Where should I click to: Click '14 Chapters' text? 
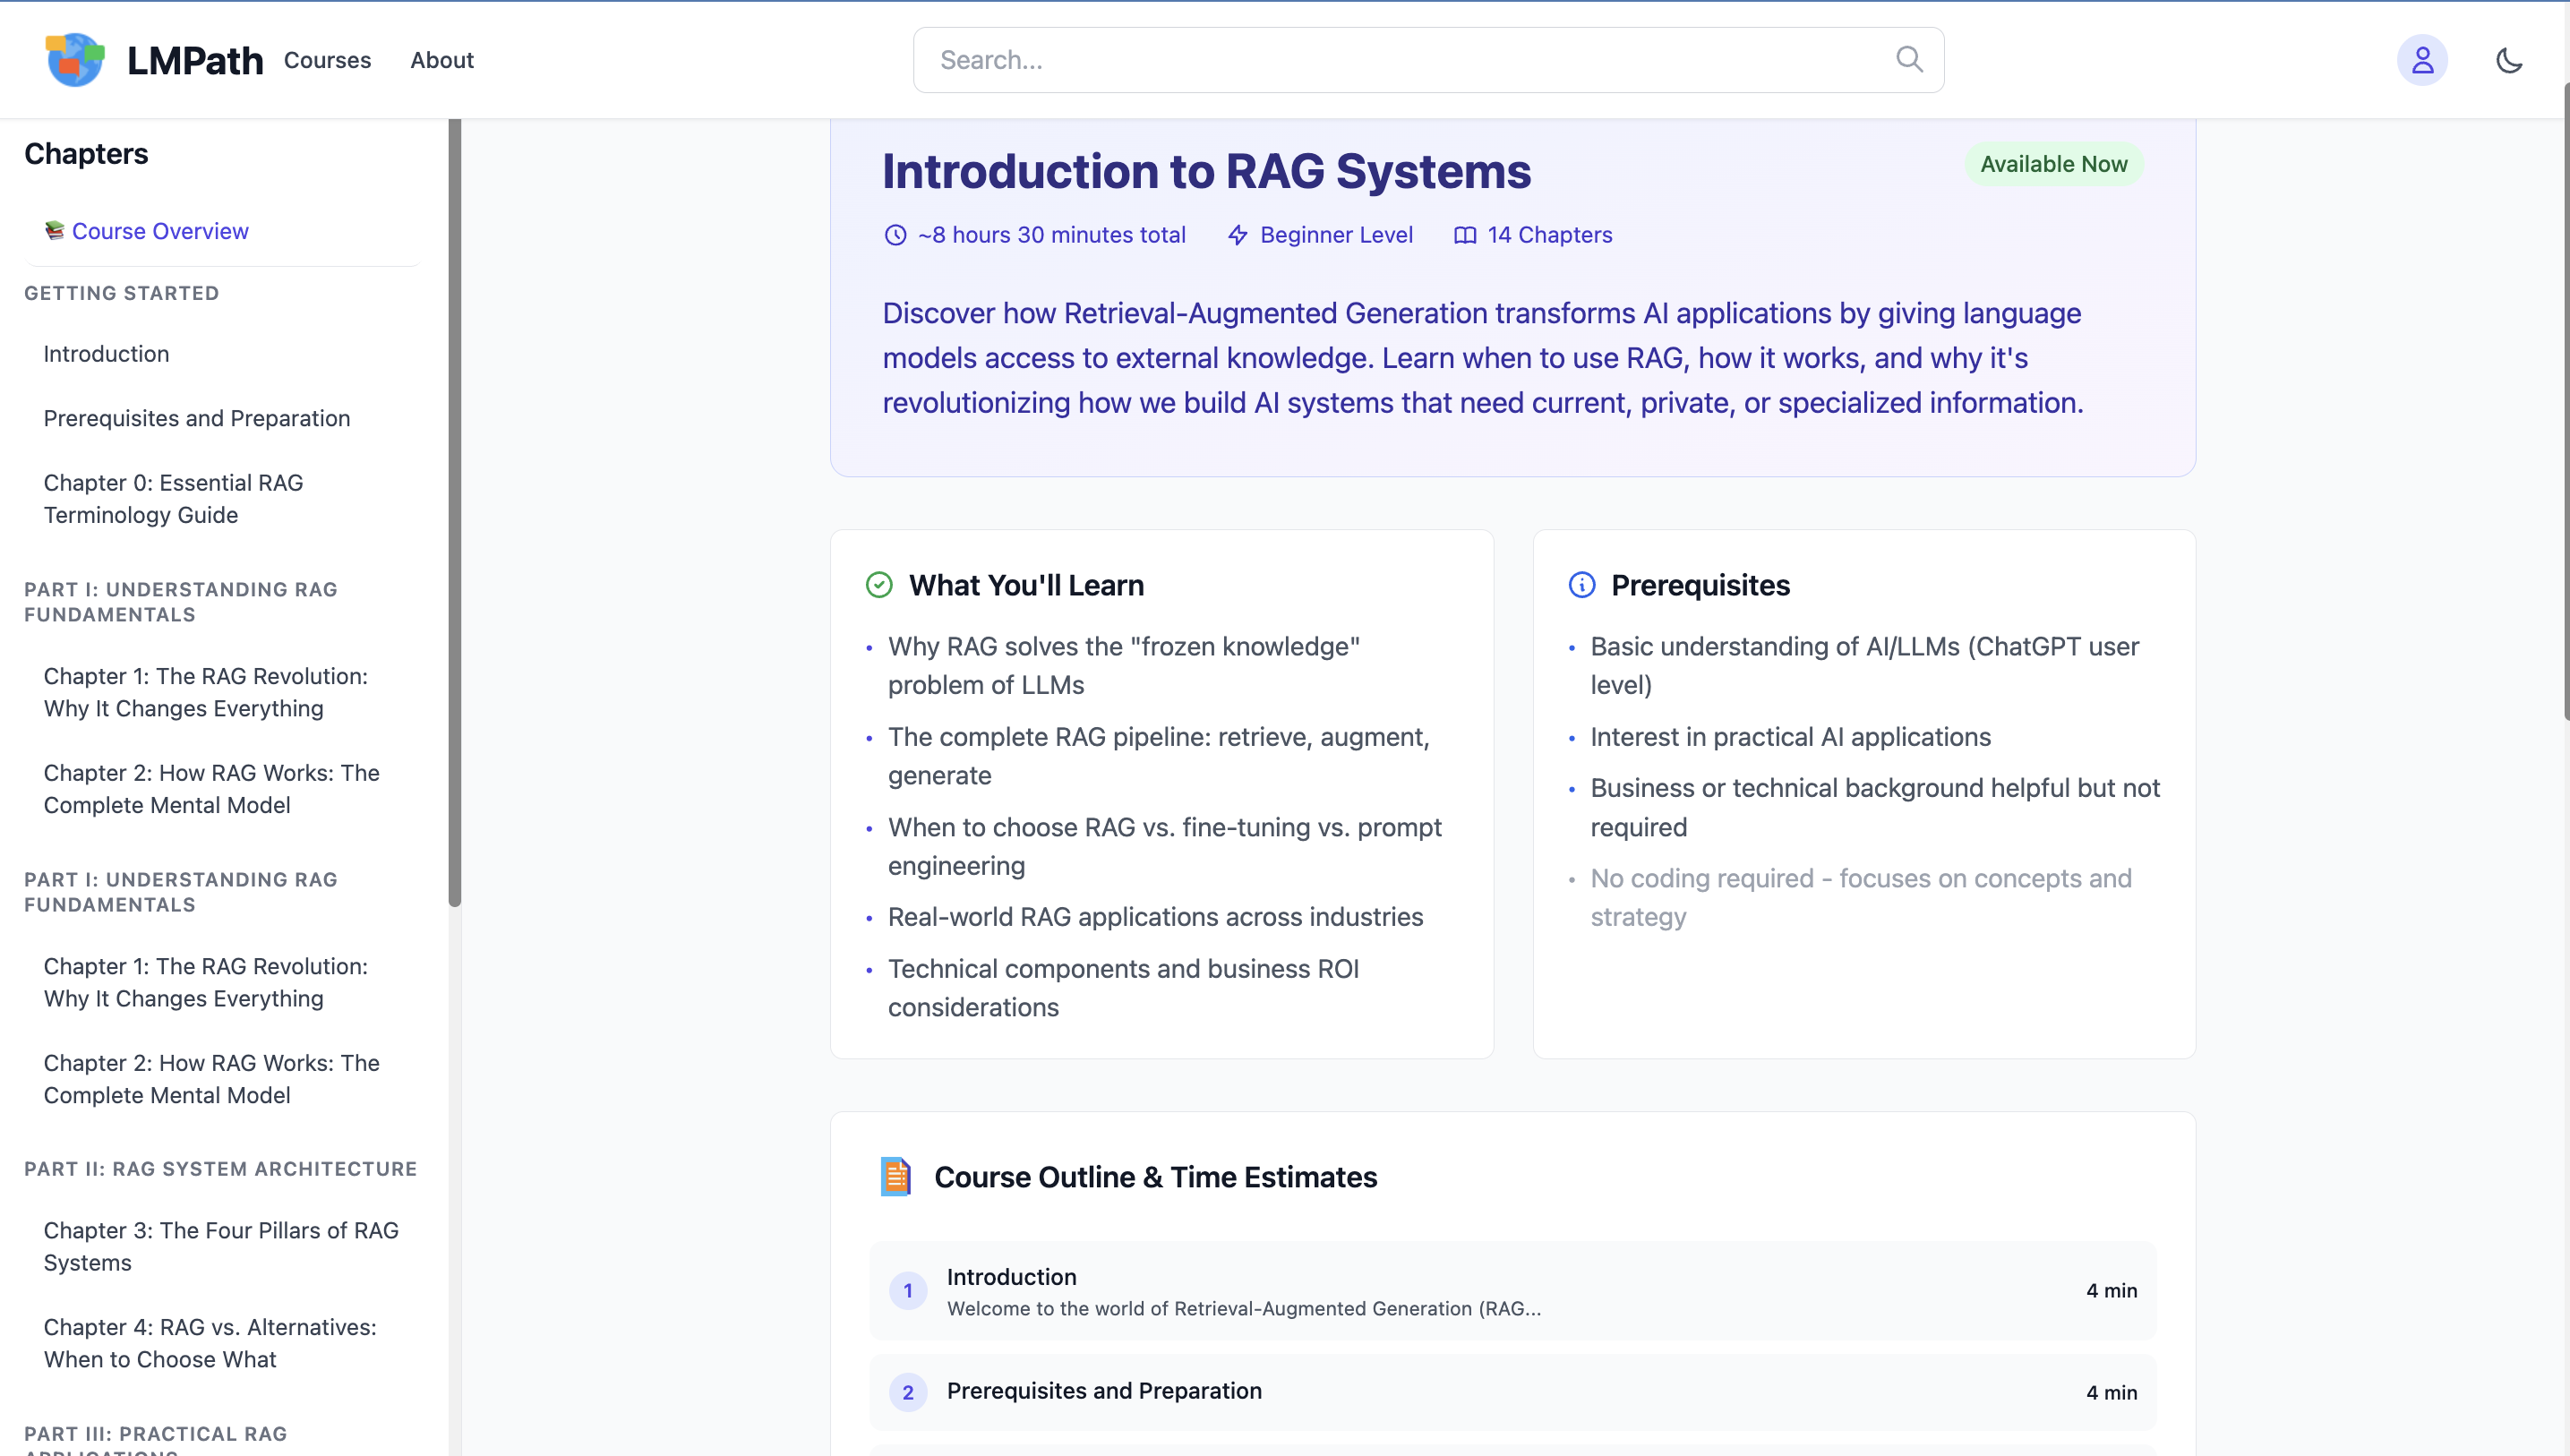(1549, 235)
